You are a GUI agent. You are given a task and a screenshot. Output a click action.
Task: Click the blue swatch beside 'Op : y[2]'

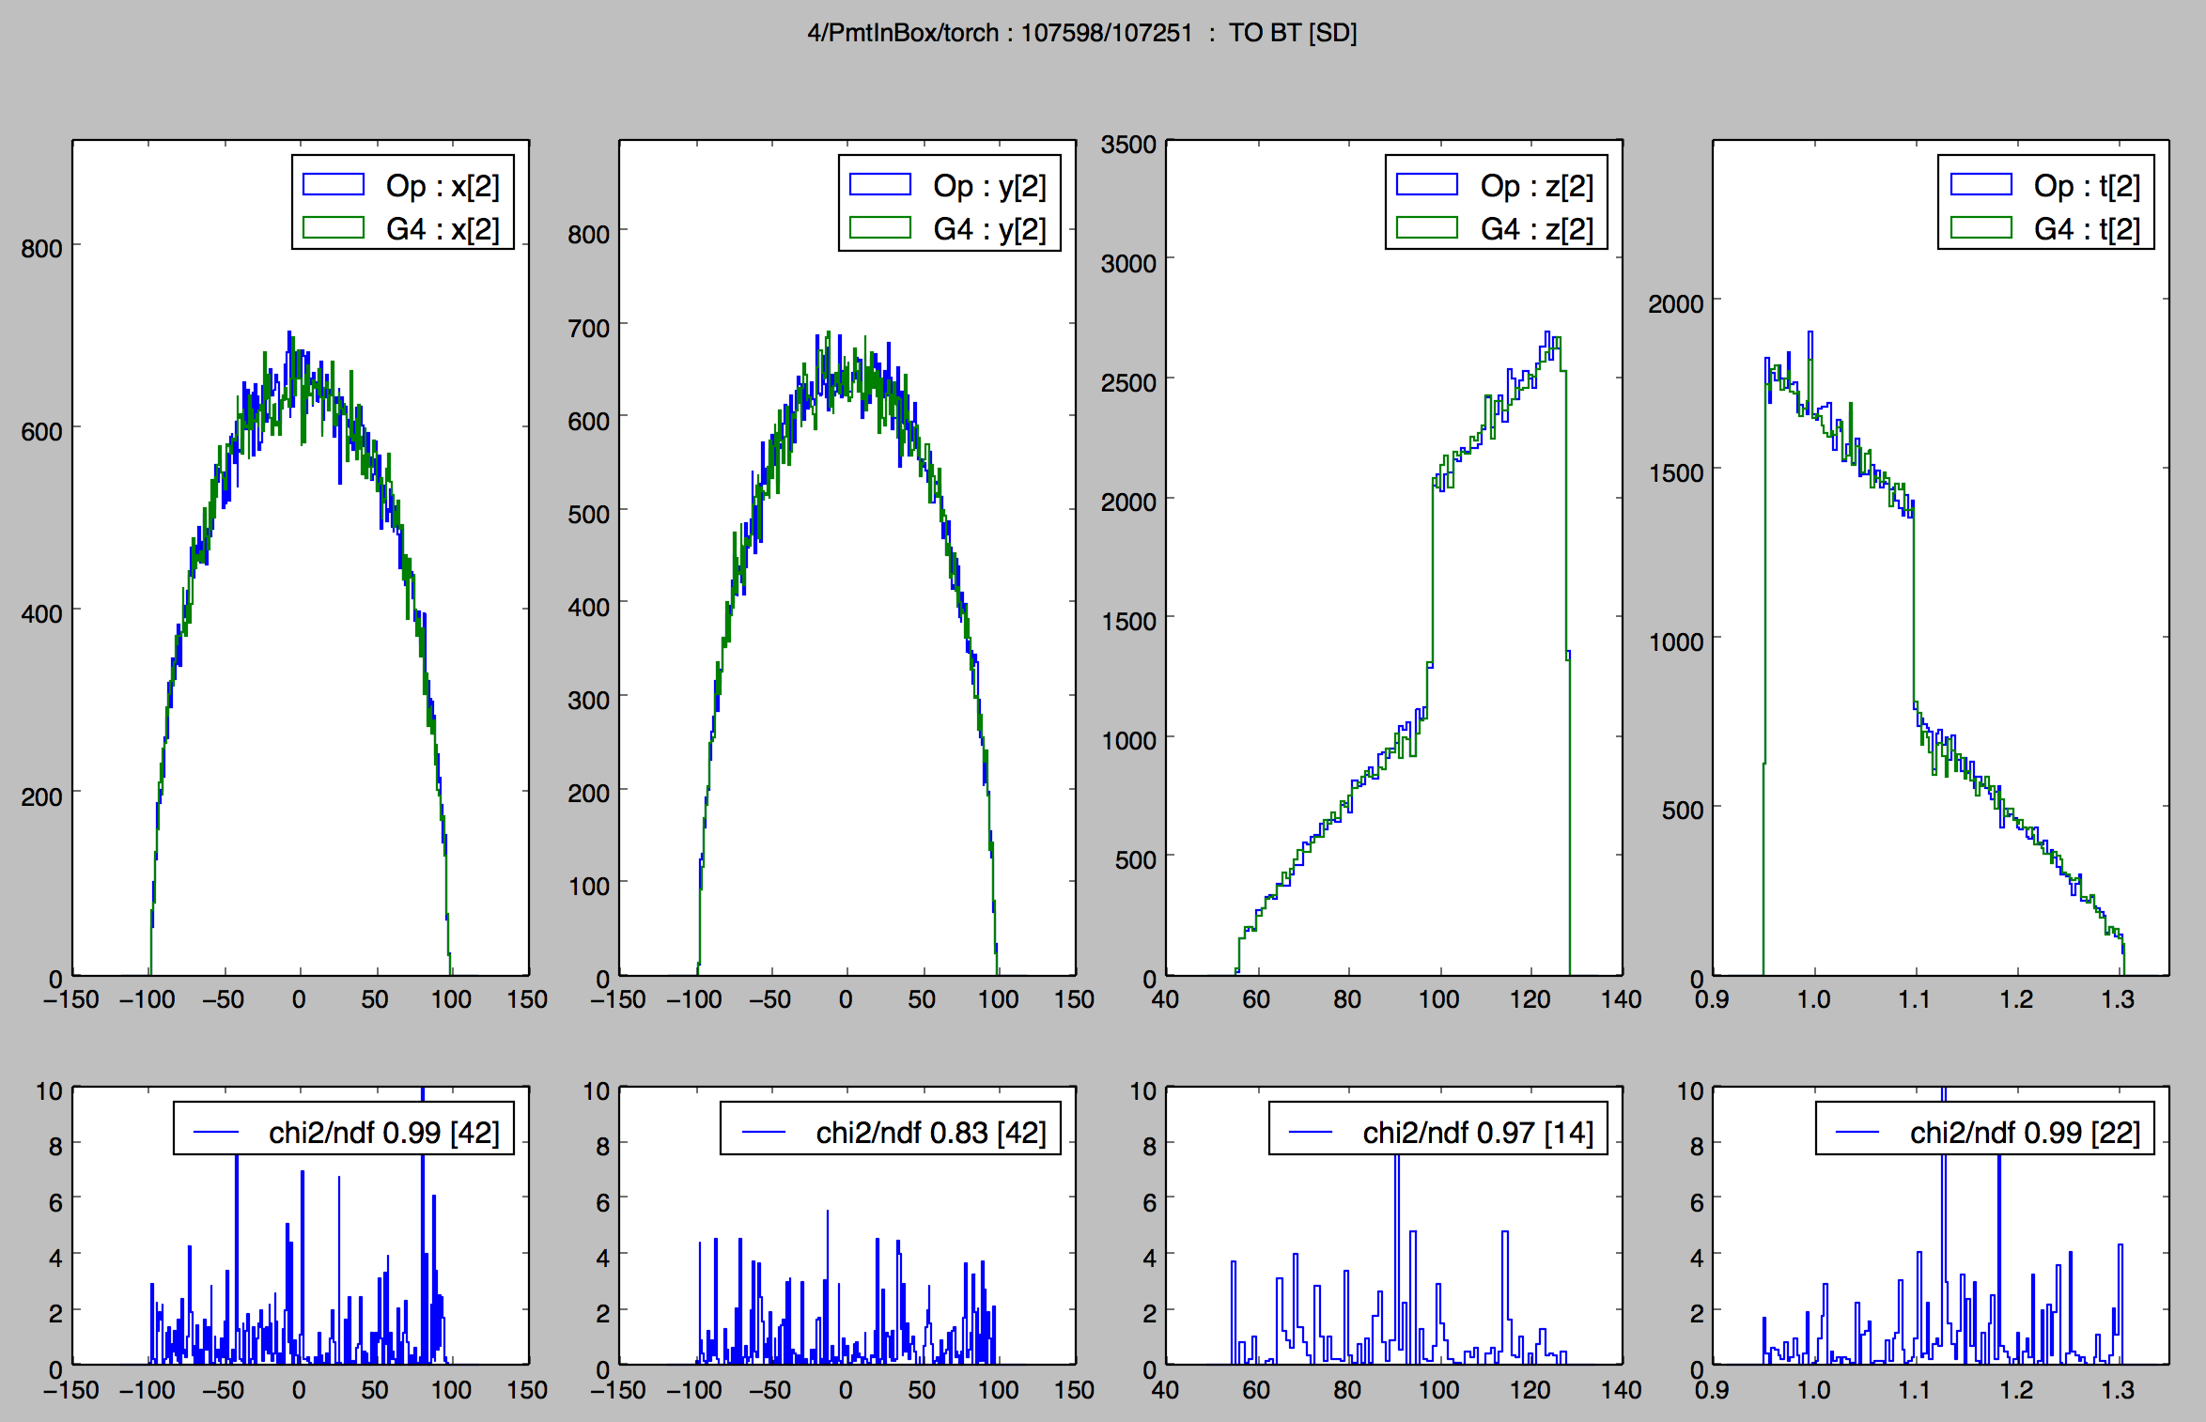point(880,183)
